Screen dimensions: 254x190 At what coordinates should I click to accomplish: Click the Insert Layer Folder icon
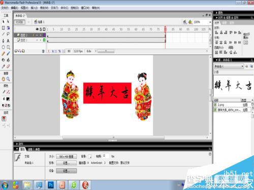coord(23,51)
